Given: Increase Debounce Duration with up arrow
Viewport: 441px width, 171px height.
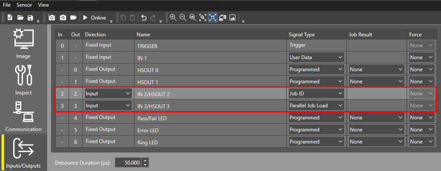Looking at the screenshot, I should [x=145, y=161].
